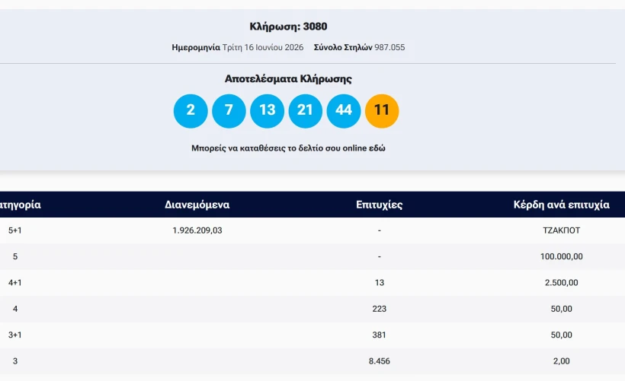The height and width of the screenshot is (381, 625).
Task: Click the blue lottery ball number 2
Action: pos(191,111)
